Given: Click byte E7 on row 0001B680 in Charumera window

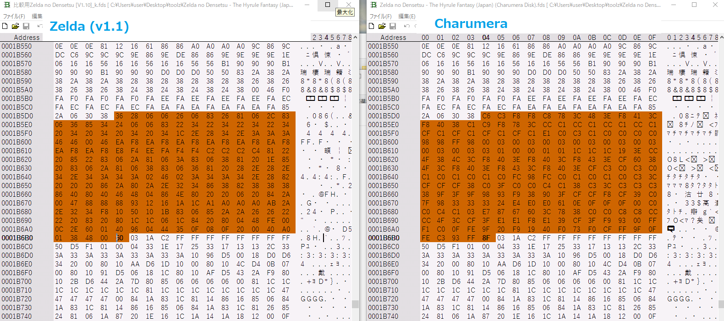Looking at the screenshot, I should pyautogui.click(x=486, y=212).
